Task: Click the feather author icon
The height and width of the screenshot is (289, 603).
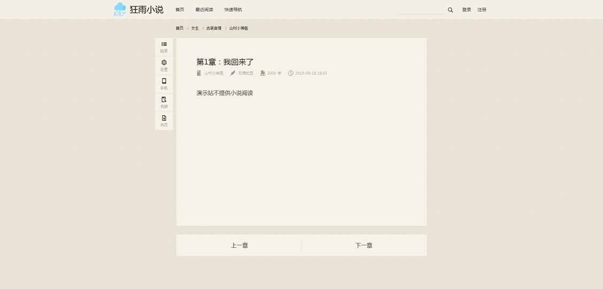Action: (233, 73)
